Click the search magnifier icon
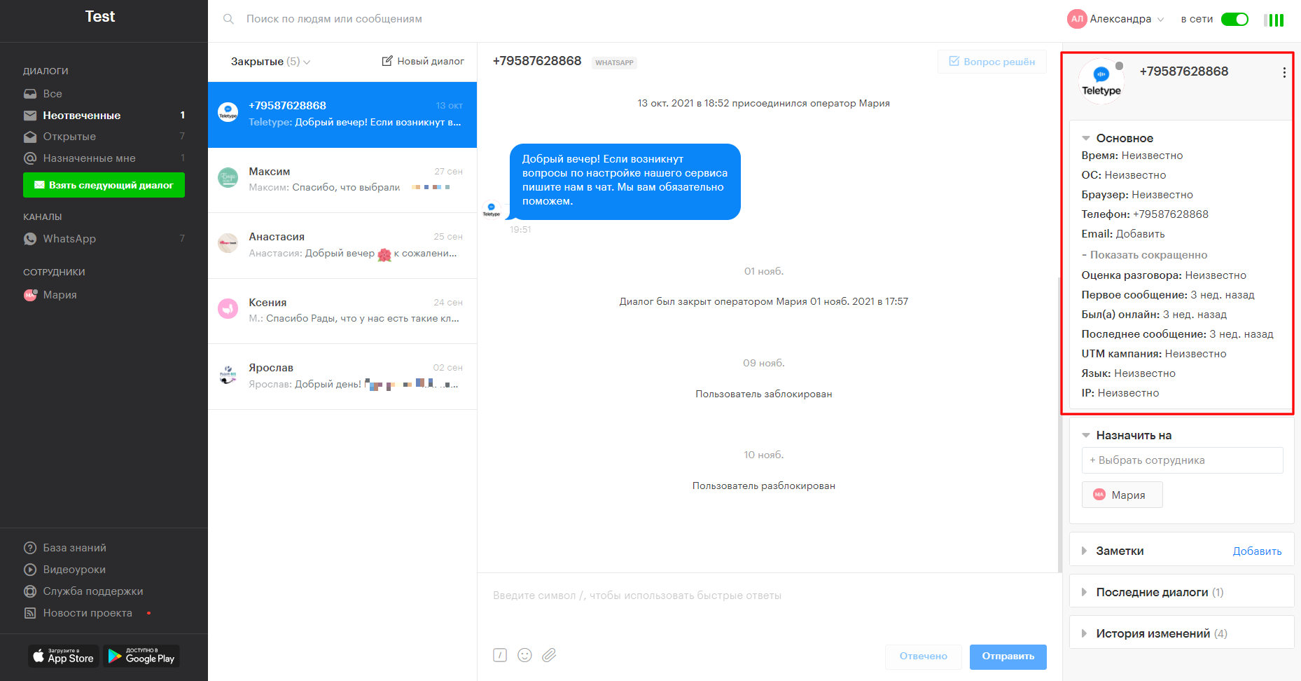The width and height of the screenshot is (1301, 681). click(x=228, y=19)
